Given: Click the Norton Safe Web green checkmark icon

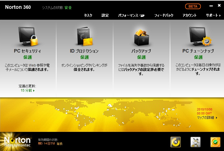Looking at the screenshot, I should tap(215, 142).
